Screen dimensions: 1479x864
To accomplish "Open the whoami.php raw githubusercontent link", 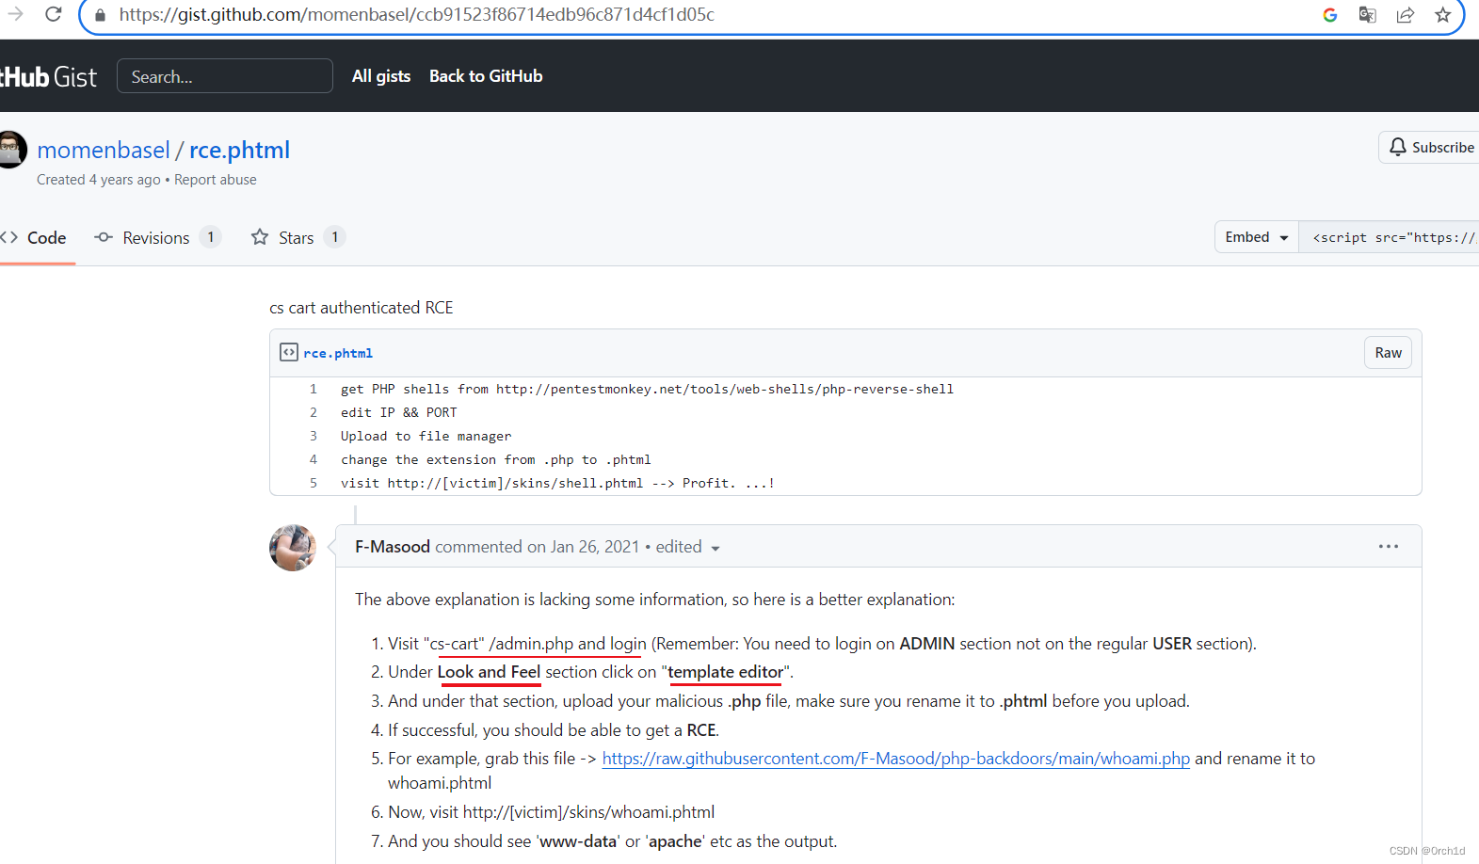I will pyautogui.click(x=896, y=759).
